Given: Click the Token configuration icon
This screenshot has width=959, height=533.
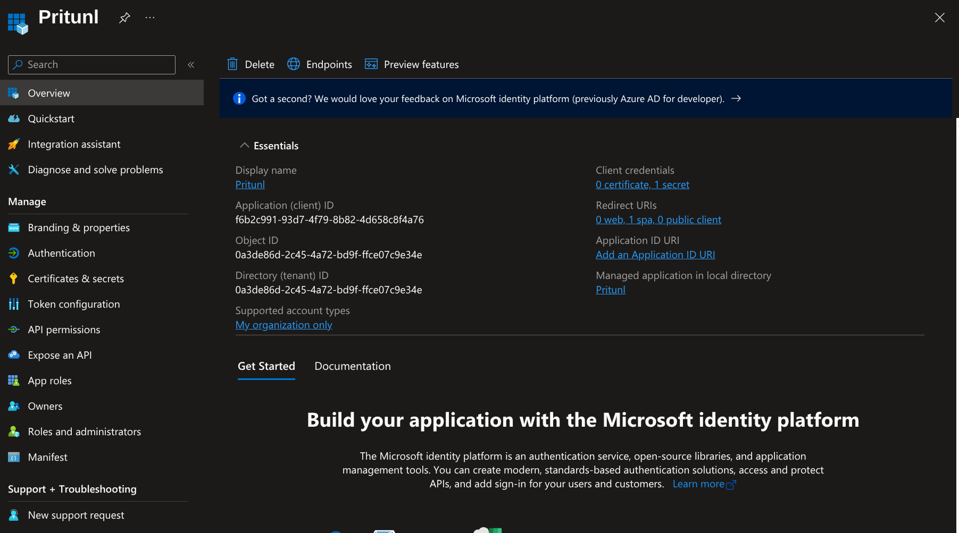Looking at the screenshot, I should pyautogui.click(x=14, y=304).
